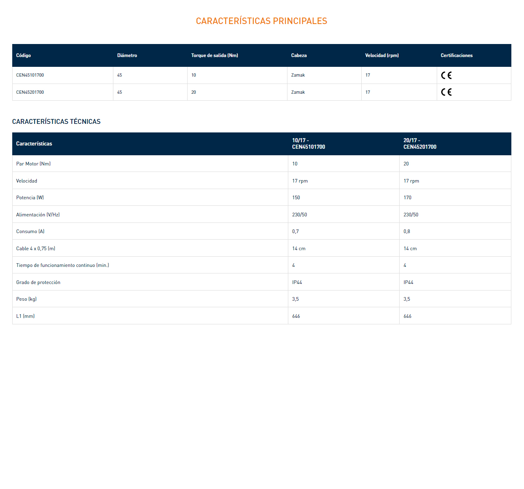The image size is (524, 489).
Task: Click the Torque de salida (Nm) header
Action: click(214, 55)
